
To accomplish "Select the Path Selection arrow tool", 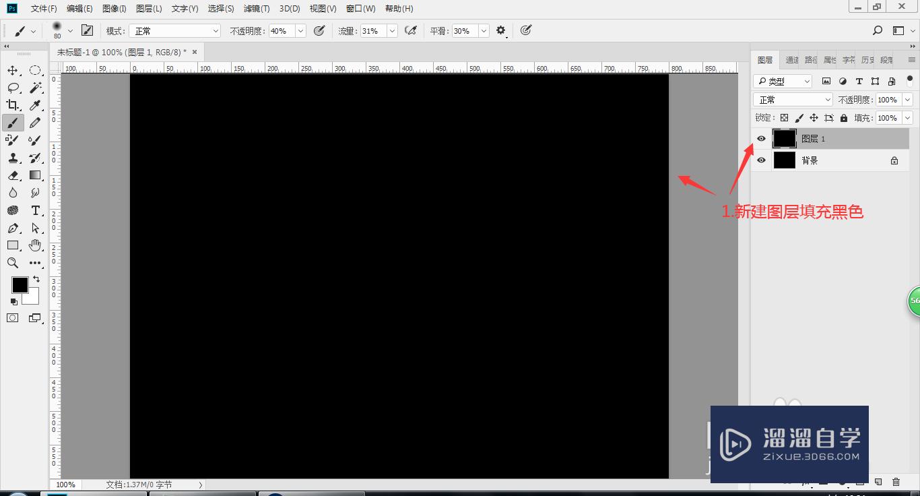I will pyautogui.click(x=35, y=228).
